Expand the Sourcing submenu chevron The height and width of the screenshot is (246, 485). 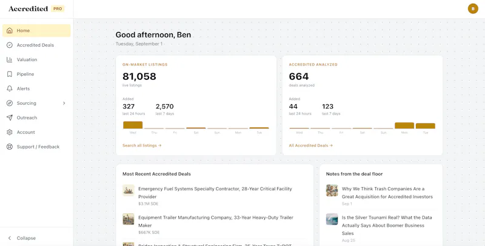(x=64, y=103)
